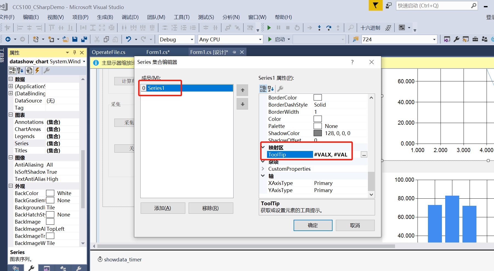
Task: Open the Quick Launch search box
Action: click(x=436, y=5)
